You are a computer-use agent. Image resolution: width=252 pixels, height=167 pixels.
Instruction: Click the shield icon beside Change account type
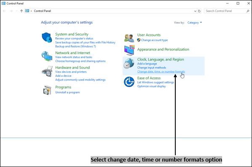(139, 40)
